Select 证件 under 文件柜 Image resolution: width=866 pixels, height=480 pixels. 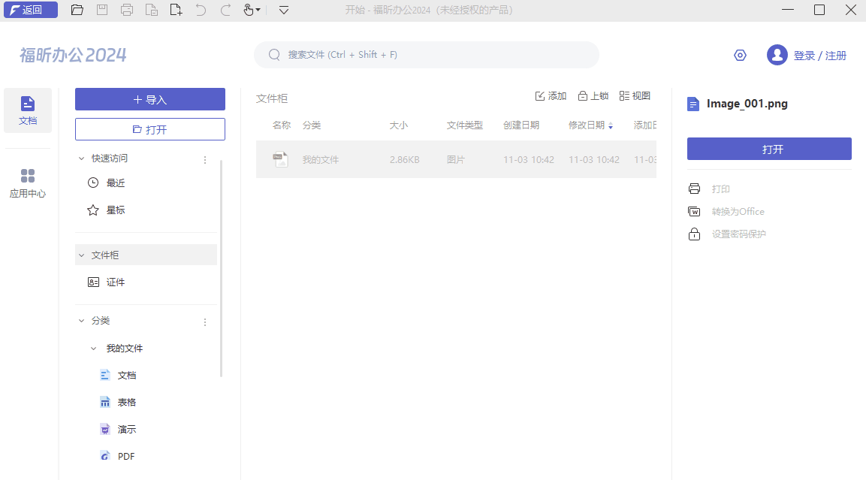(x=116, y=282)
